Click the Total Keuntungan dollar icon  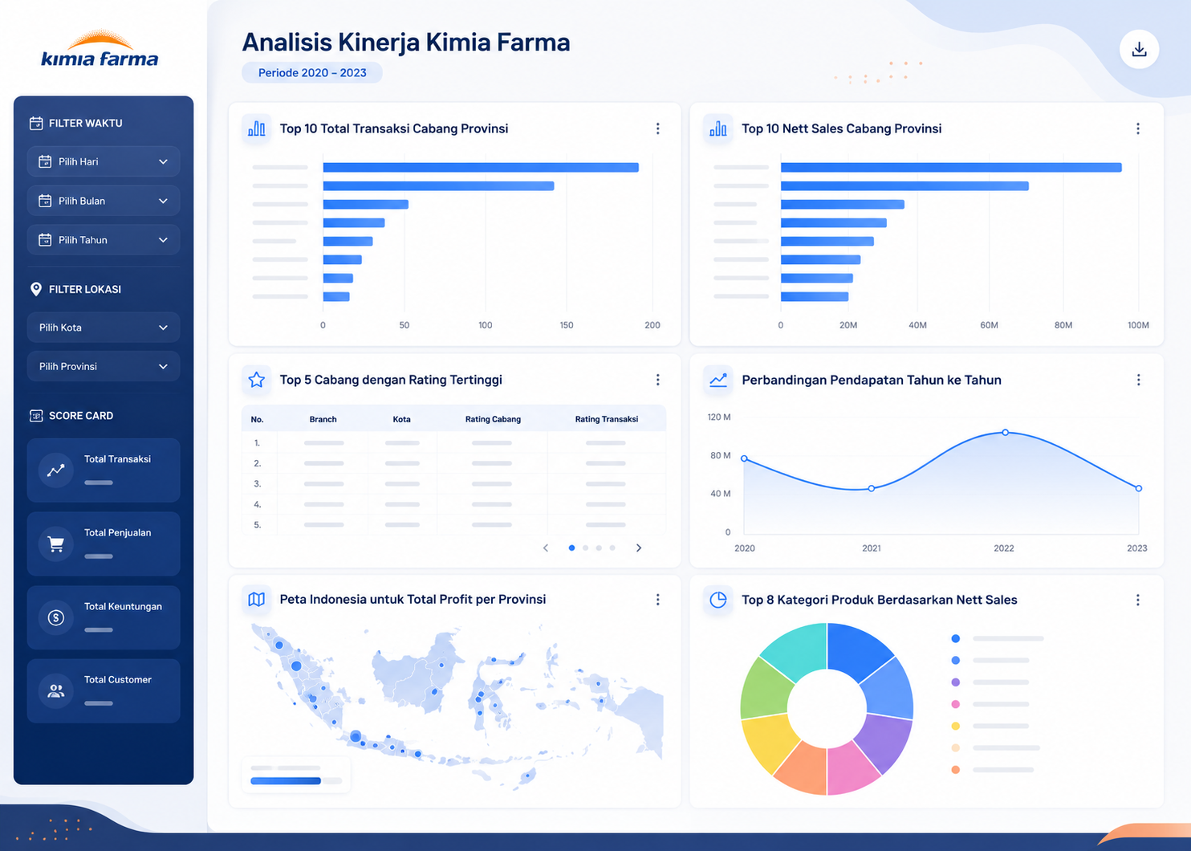56,617
